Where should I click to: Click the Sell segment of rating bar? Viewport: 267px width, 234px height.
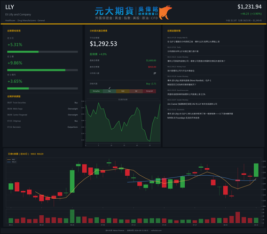click(136, 91)
